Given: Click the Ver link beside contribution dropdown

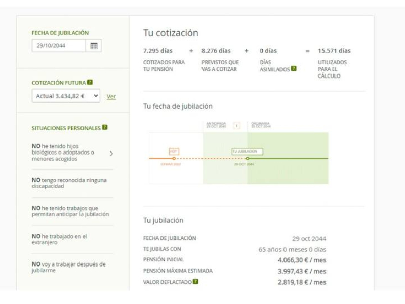Looking at the screenshot, I should tap(111, 97).
